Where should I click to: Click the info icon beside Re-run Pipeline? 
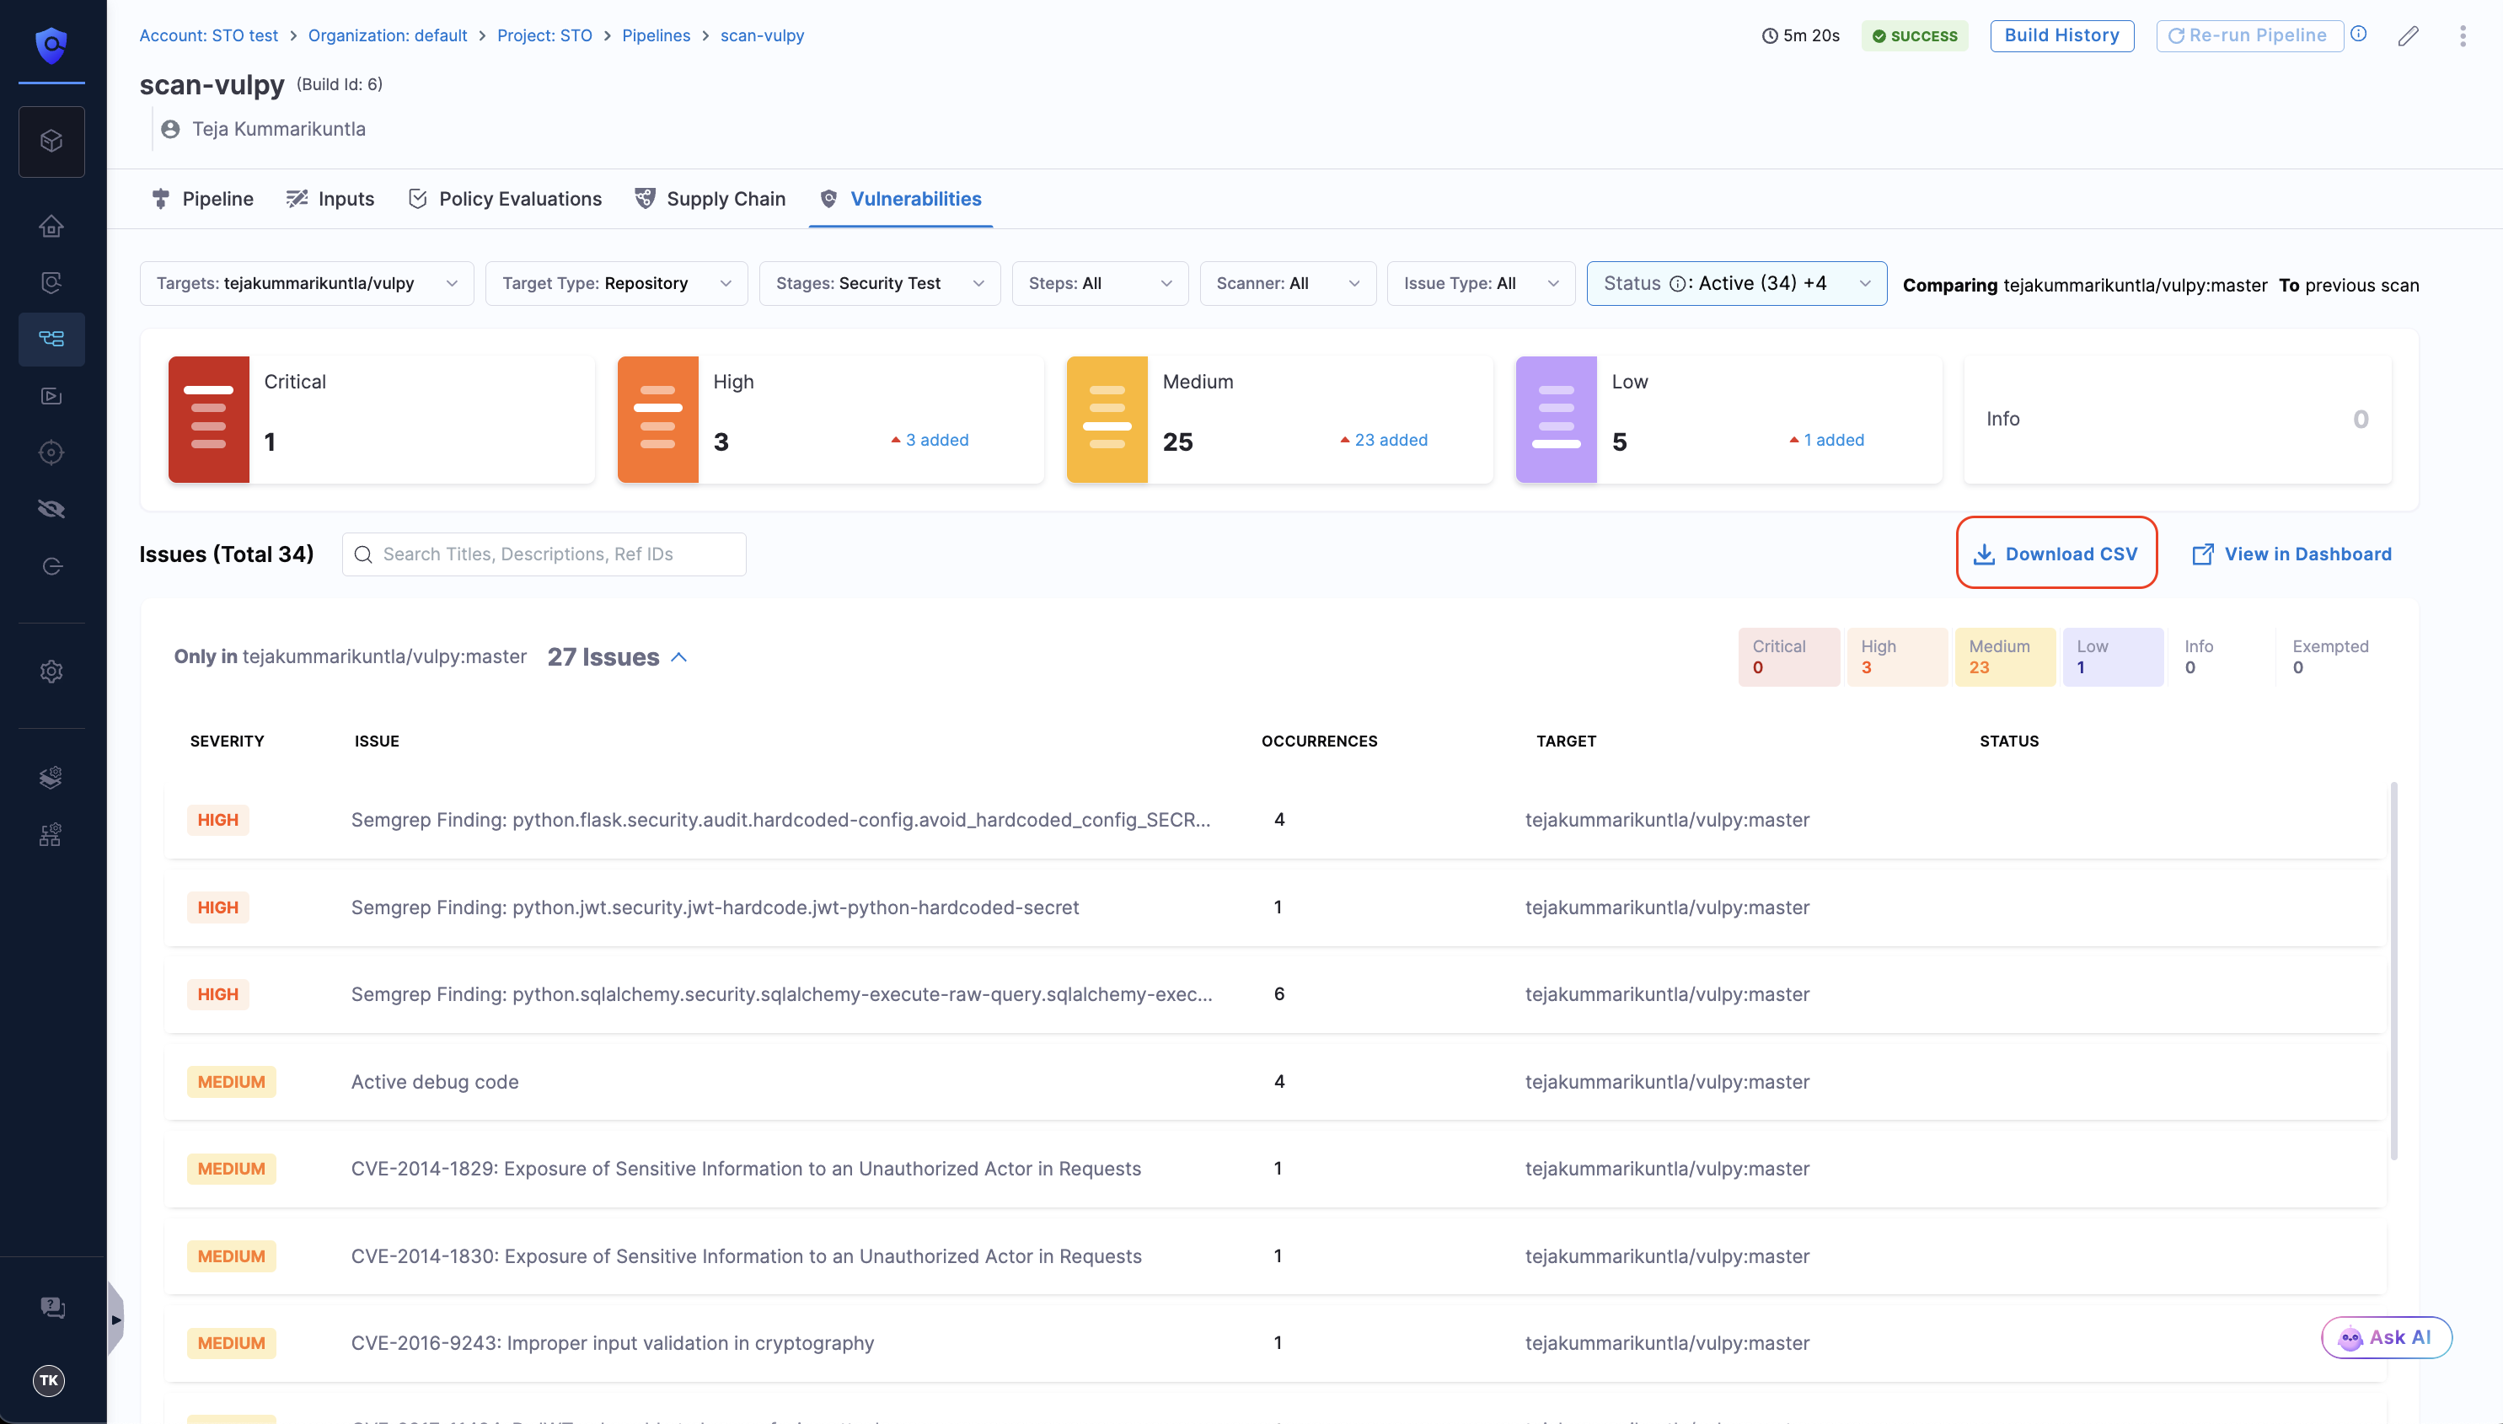[x=2359, y=35]
